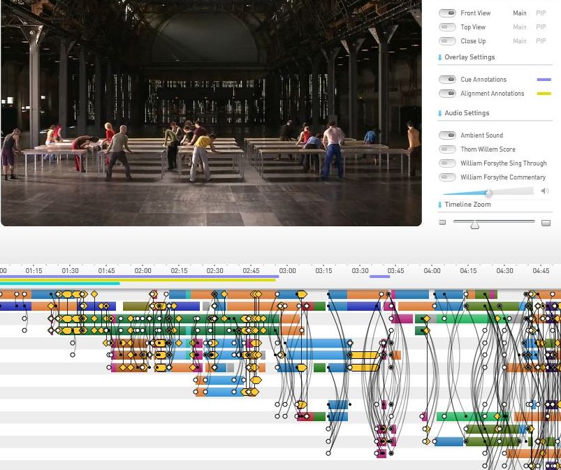
Task: Jump to the 03:30 timeline mark
Action: [360, 271]
